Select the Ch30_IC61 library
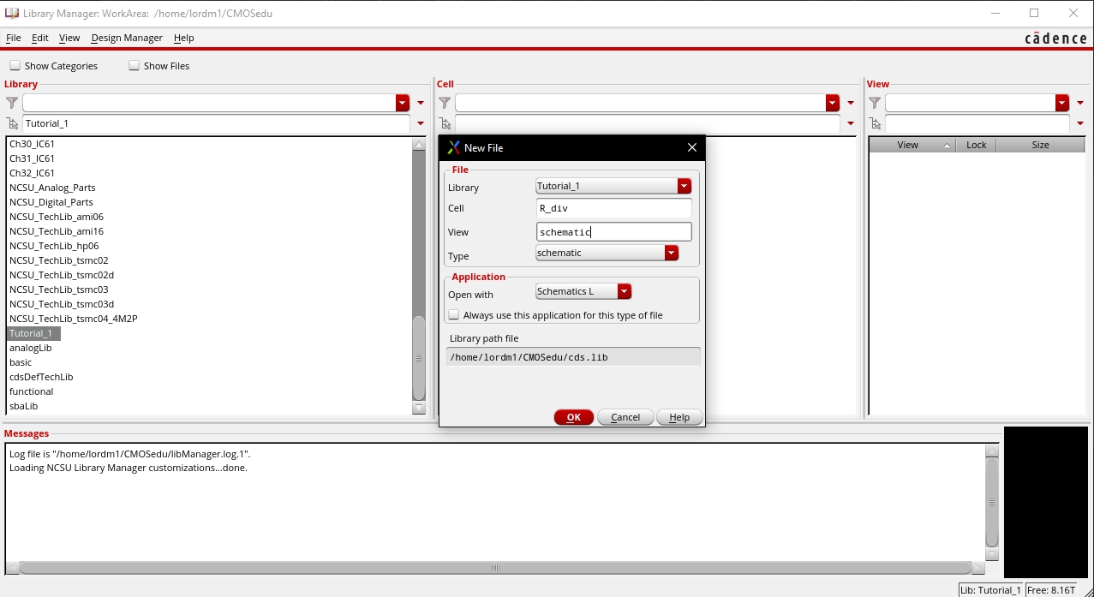 click(32, 144)
